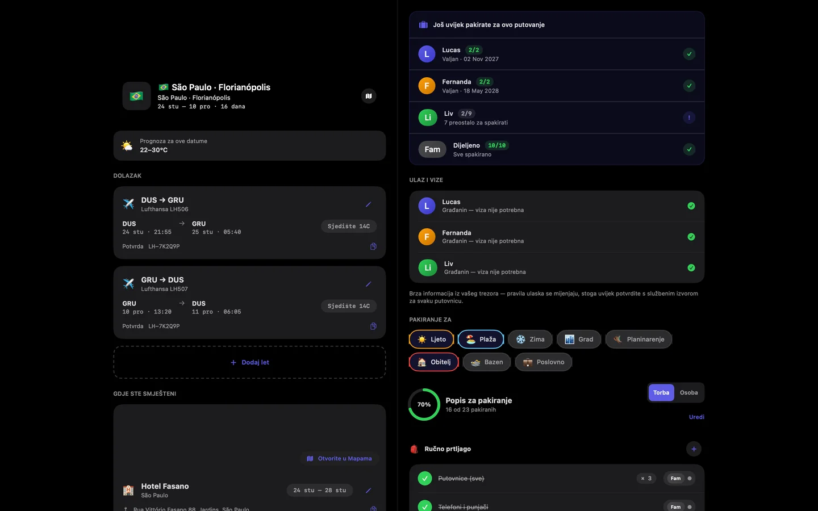Add item to Ručno prtljago with plus
Image resolution: width=818 pixels, height=511 pixels.
694,449
